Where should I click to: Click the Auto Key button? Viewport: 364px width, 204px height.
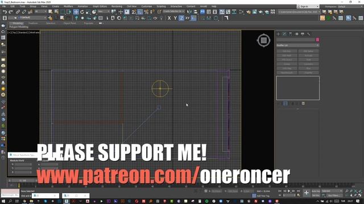coord(316,192)
